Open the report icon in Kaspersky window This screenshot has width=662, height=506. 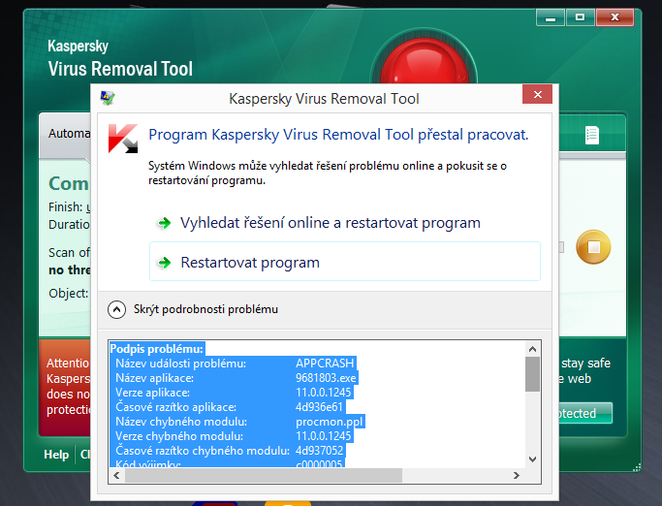592,135
